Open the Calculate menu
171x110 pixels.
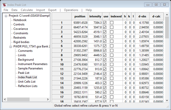[x=27, y=10]
